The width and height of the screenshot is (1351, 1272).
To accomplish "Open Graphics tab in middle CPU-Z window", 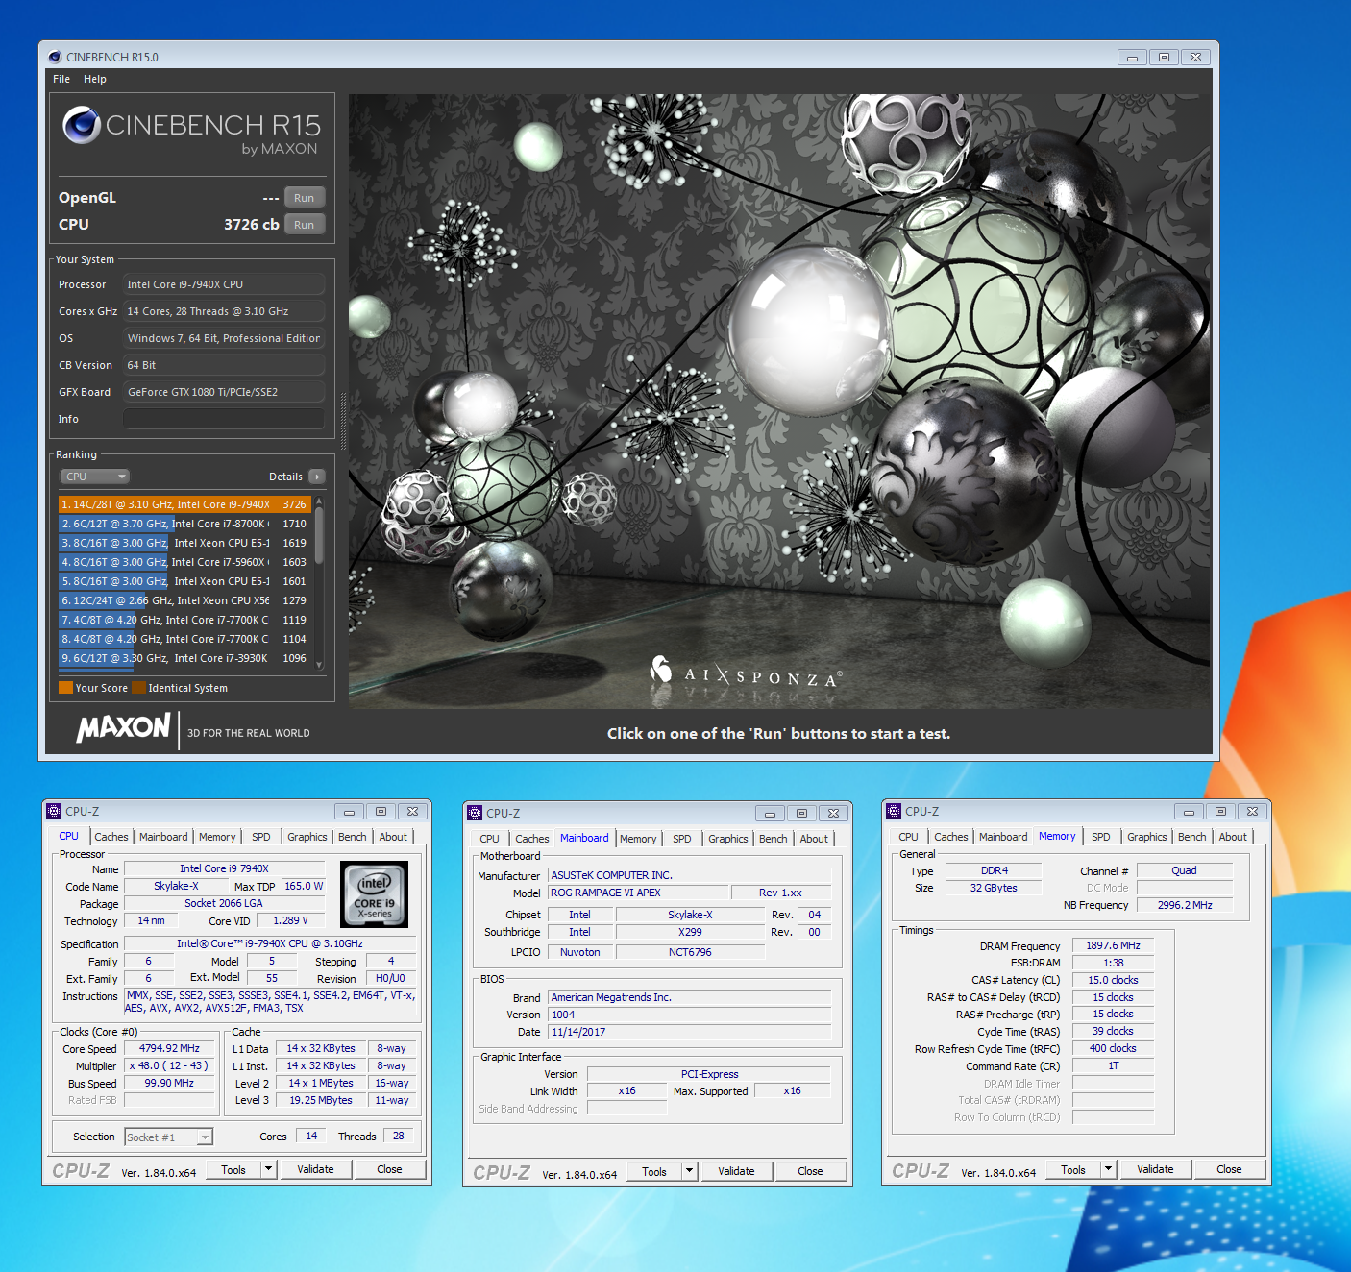I will click(x=728, y=839).
